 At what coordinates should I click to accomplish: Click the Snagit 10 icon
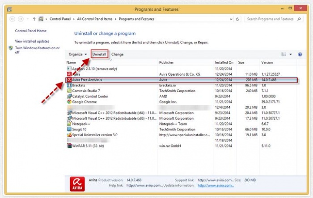(x=69, y=129)
